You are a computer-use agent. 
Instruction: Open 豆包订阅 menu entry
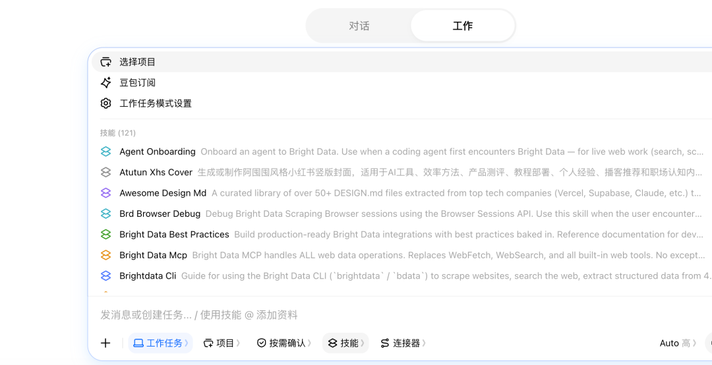[x=401, y=82]
